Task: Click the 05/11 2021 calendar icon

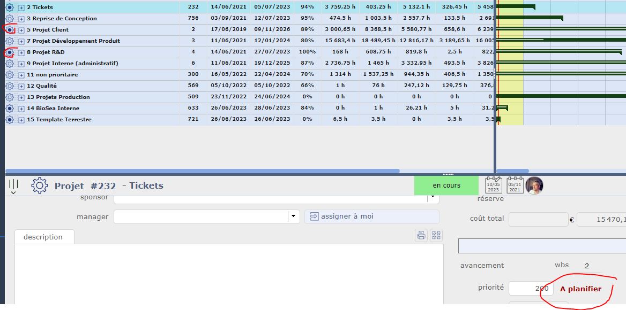Action: [x=515, y=185]
